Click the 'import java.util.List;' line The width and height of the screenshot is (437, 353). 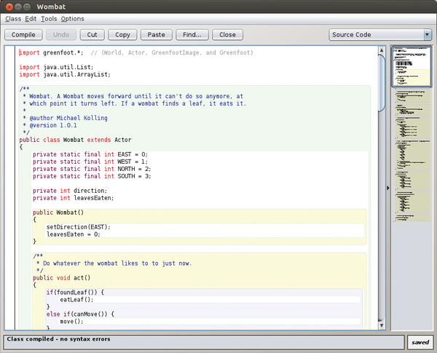click(x=56, y=67)
